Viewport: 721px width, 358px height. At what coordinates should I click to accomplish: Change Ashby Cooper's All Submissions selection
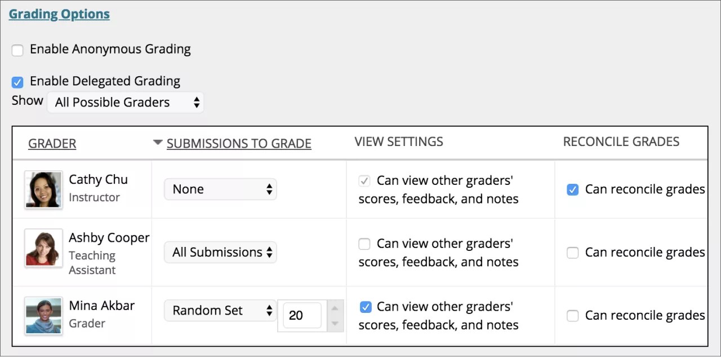click(x=220, y=252)
